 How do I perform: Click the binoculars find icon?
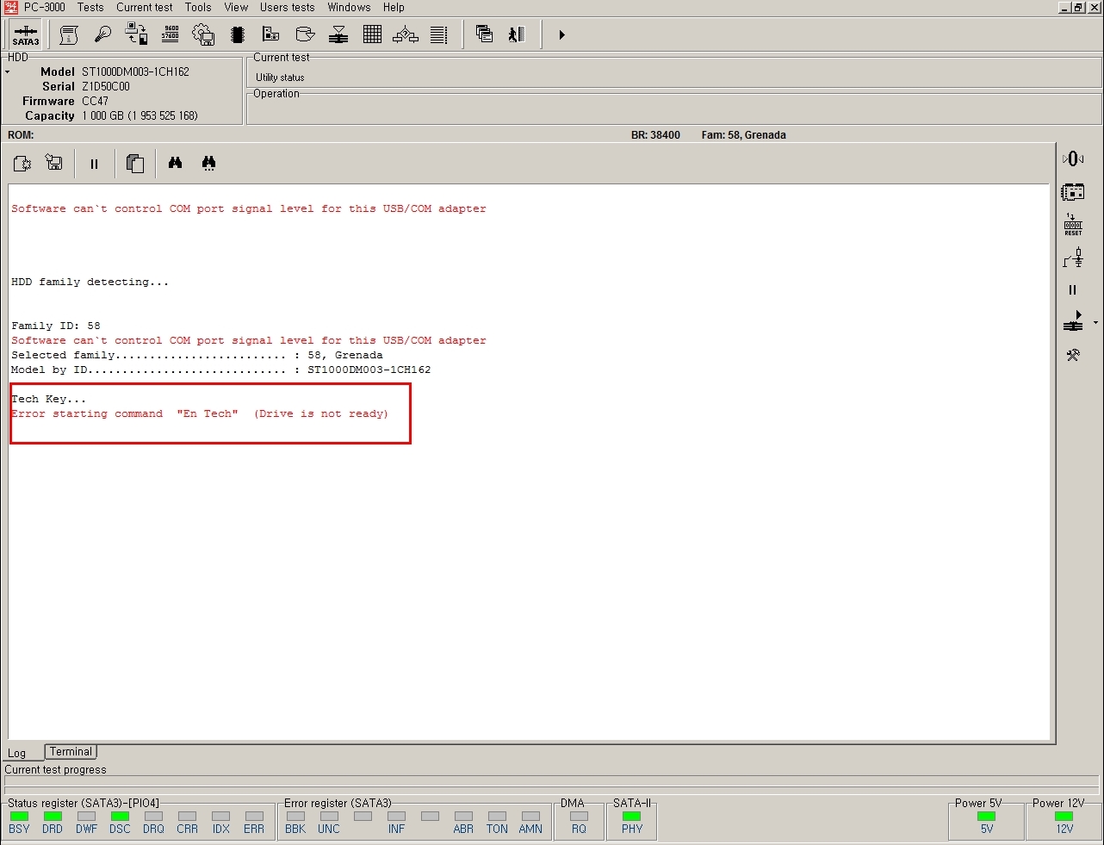(175, 163)
